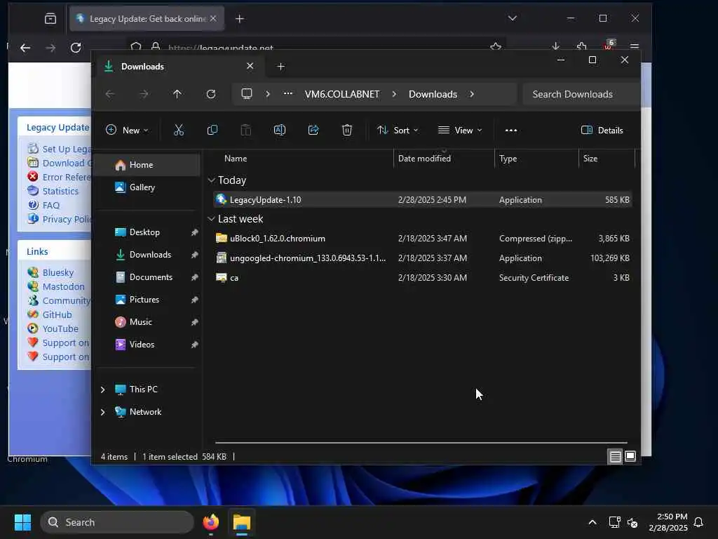This screenshot has height=539, width=718.
Task: Click the Firefox back arrow
Action: click(x=26, y=47)
